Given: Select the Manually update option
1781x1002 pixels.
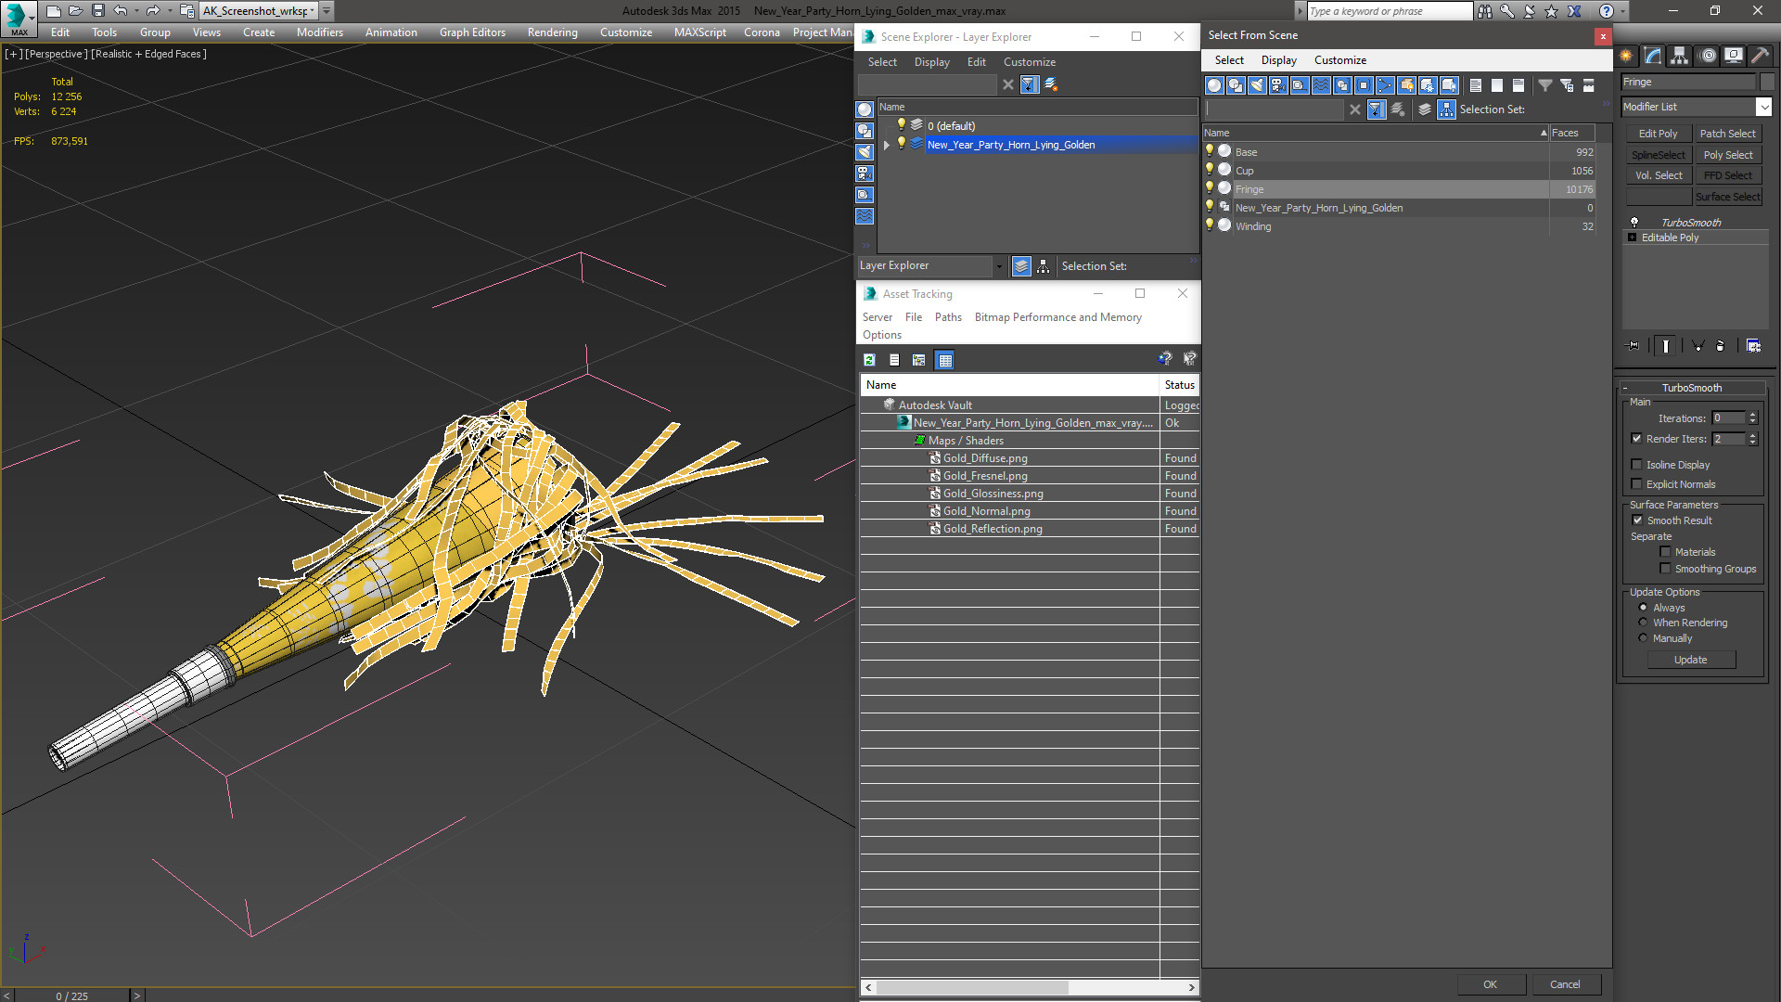Looking at the screenshot, I should (x=1643, y=638).
